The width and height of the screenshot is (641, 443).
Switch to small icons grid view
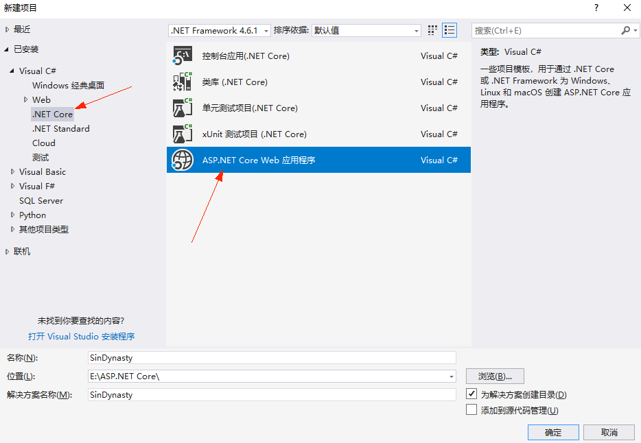pyautogui.click(x=432, y=30)
